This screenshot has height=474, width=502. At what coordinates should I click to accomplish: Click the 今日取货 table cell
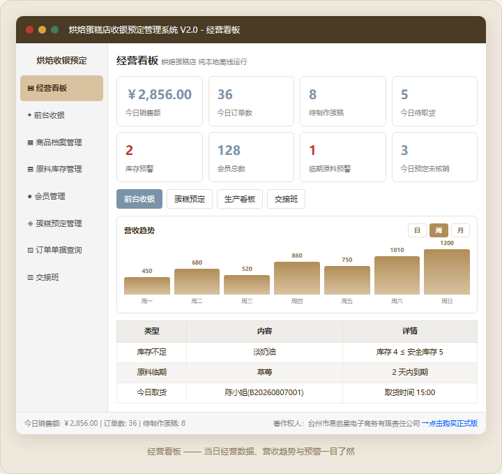click(152, 392)
